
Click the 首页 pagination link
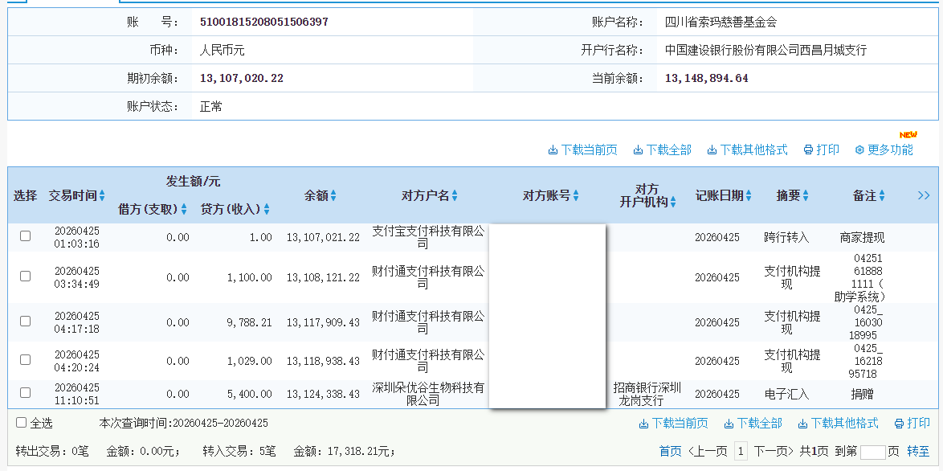[x=670, y=450]
